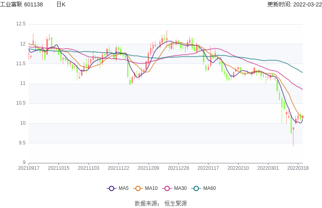The image size is (322, 208).
Task: Click the 20220210 date on the x-axis
Action: pos(238,168)
